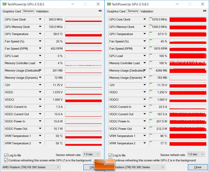Click Close button in right window
209x172 pixels.
pyautogui.click(x=198, y=167)
